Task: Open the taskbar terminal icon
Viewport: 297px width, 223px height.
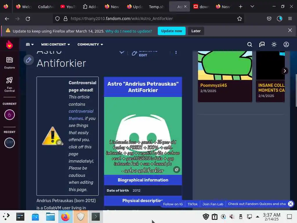Action: tap(95, 217)
